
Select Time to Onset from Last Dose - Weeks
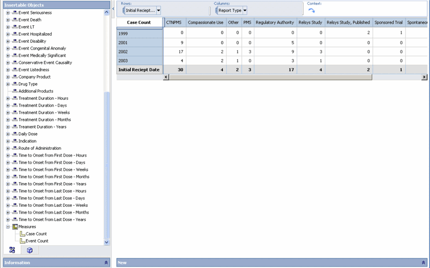[x=54, y=205]
